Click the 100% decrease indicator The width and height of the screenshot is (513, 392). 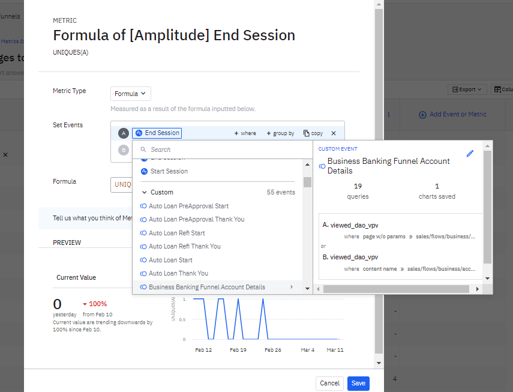(x=95, y=304)
